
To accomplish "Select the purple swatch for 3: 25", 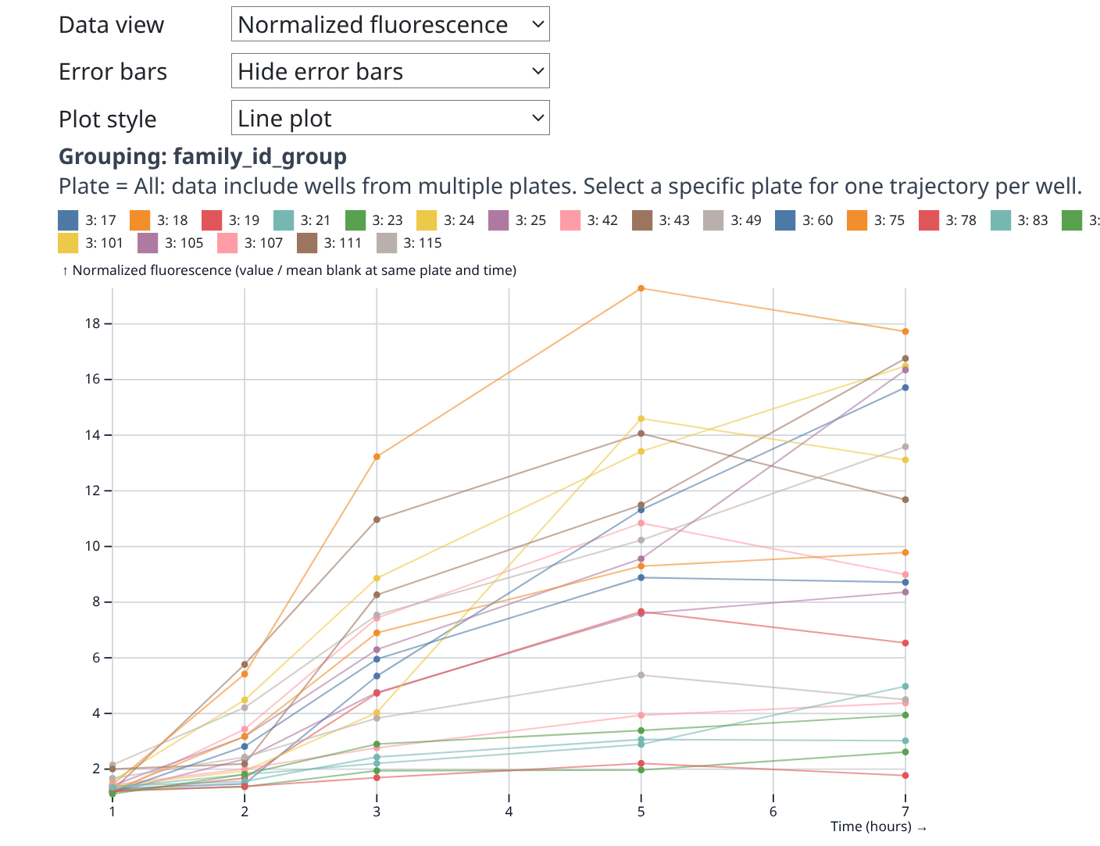I will (x=498, y=220).
